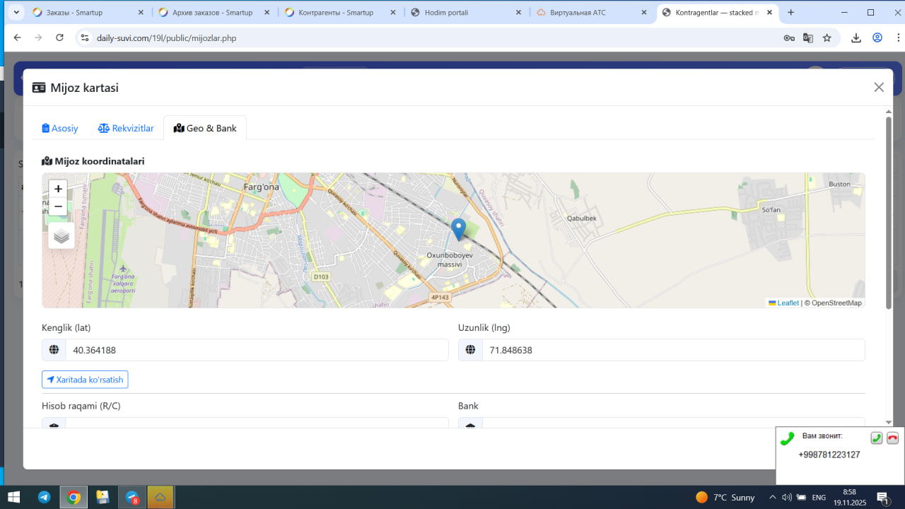Click the dialog's vertical scrollbar
Image resolution: width=905 pixels, height=509 pixels.
(x=889, y=212)
